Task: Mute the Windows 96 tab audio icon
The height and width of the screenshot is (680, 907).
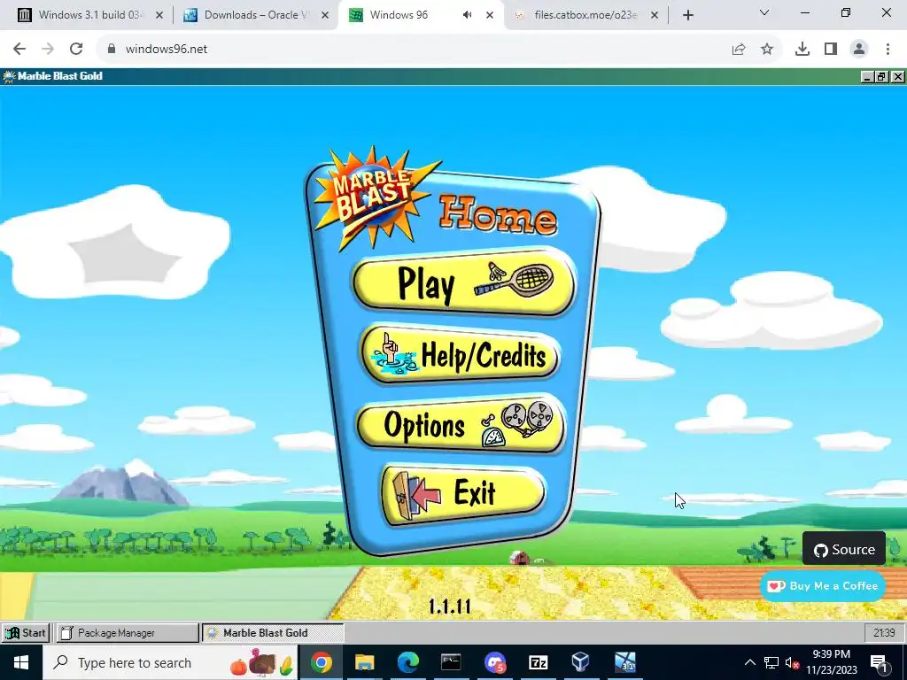Action: point(468,15)
